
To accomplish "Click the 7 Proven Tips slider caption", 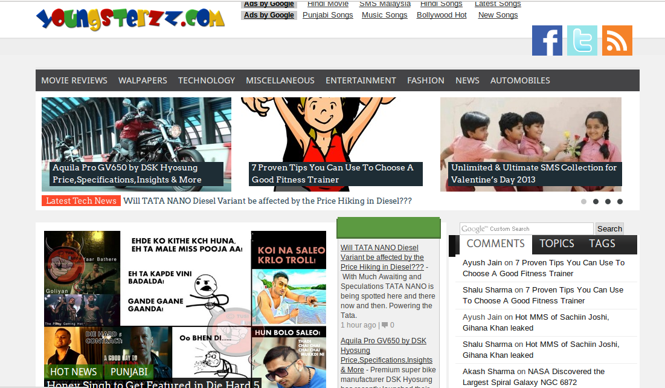I will [335, 173].
